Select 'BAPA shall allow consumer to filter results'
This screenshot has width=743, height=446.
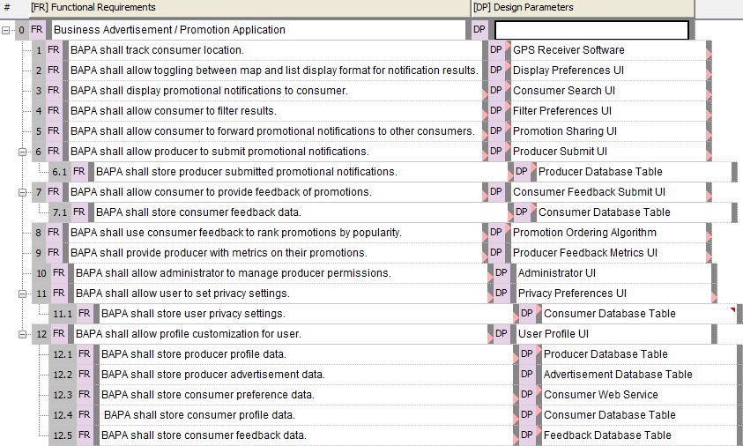coord(174,111)
